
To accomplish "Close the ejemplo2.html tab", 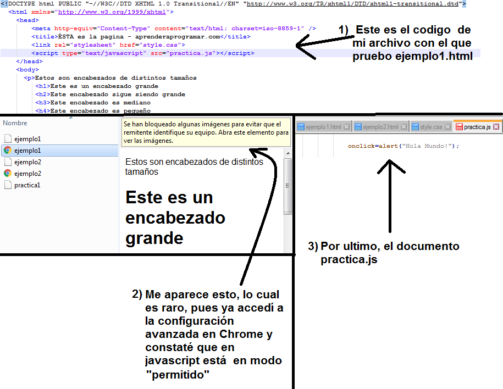I will pos(404,127).
